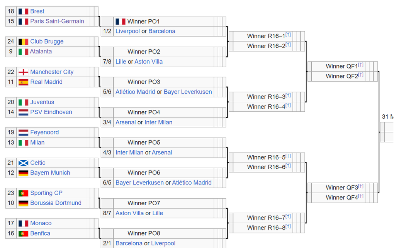Click the footnote marker after Winner QF3
The height and width of the screenshot is (248, 394).
pyautogui.click(x=361, y=186)
